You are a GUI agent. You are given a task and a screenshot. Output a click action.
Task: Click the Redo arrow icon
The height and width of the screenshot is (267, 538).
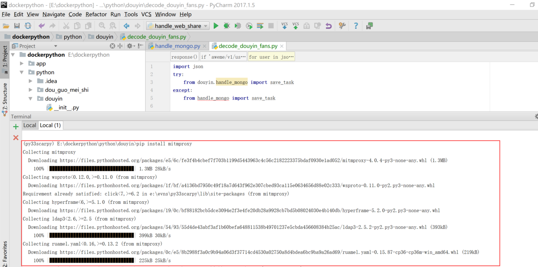click(x=52, y=26)
